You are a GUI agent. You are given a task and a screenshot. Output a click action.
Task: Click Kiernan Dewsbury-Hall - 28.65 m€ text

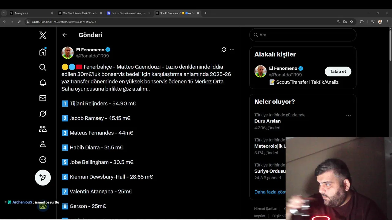point(111,177)
